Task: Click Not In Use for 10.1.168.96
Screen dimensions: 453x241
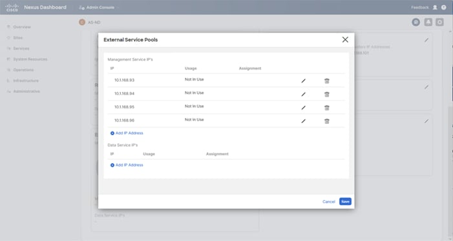Action: tap(194, 120)
